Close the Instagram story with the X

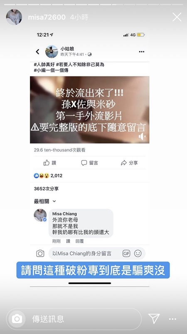(x=177, y=17)
